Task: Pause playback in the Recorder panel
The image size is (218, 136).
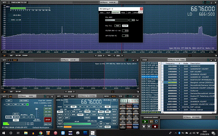Action: 151,122
